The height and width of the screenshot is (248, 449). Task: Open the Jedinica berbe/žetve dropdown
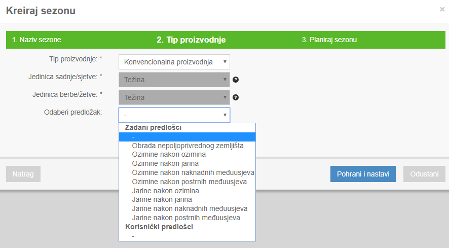(174, 97)
